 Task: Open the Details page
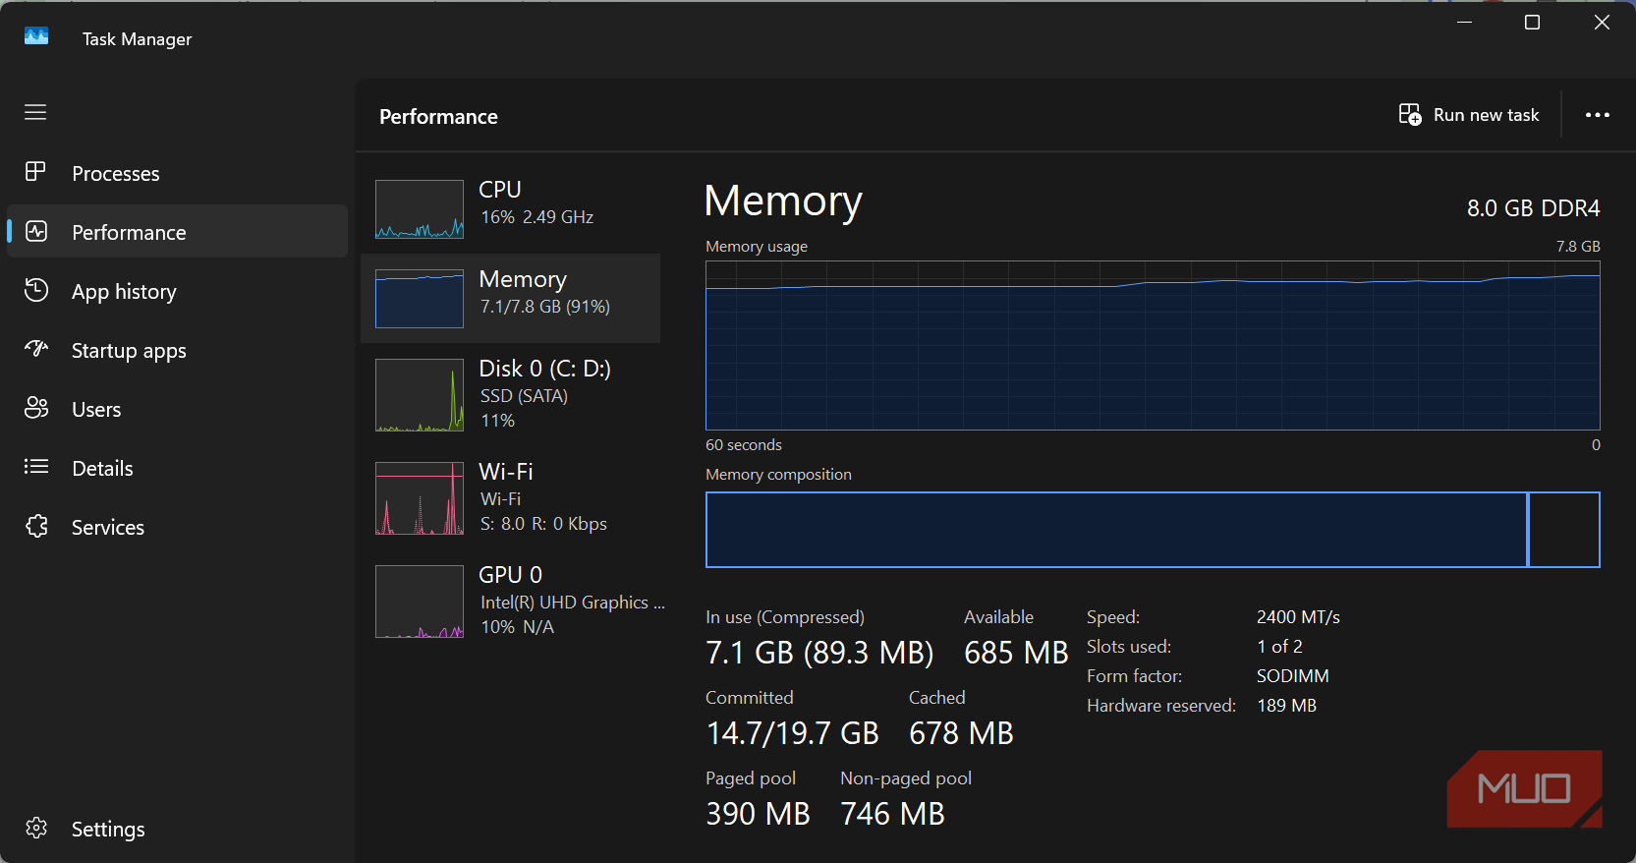pos(177,468)
